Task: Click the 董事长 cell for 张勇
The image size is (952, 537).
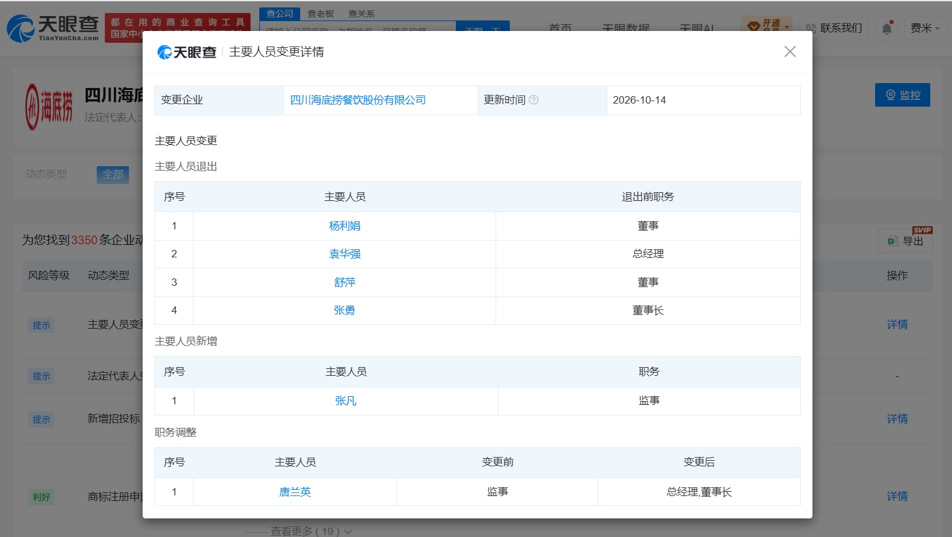Action: click(648, 310)
